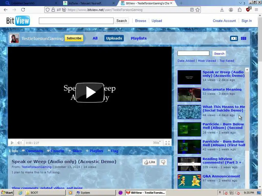Open Reading bitview comments video thumbnail

click(189, 164)
